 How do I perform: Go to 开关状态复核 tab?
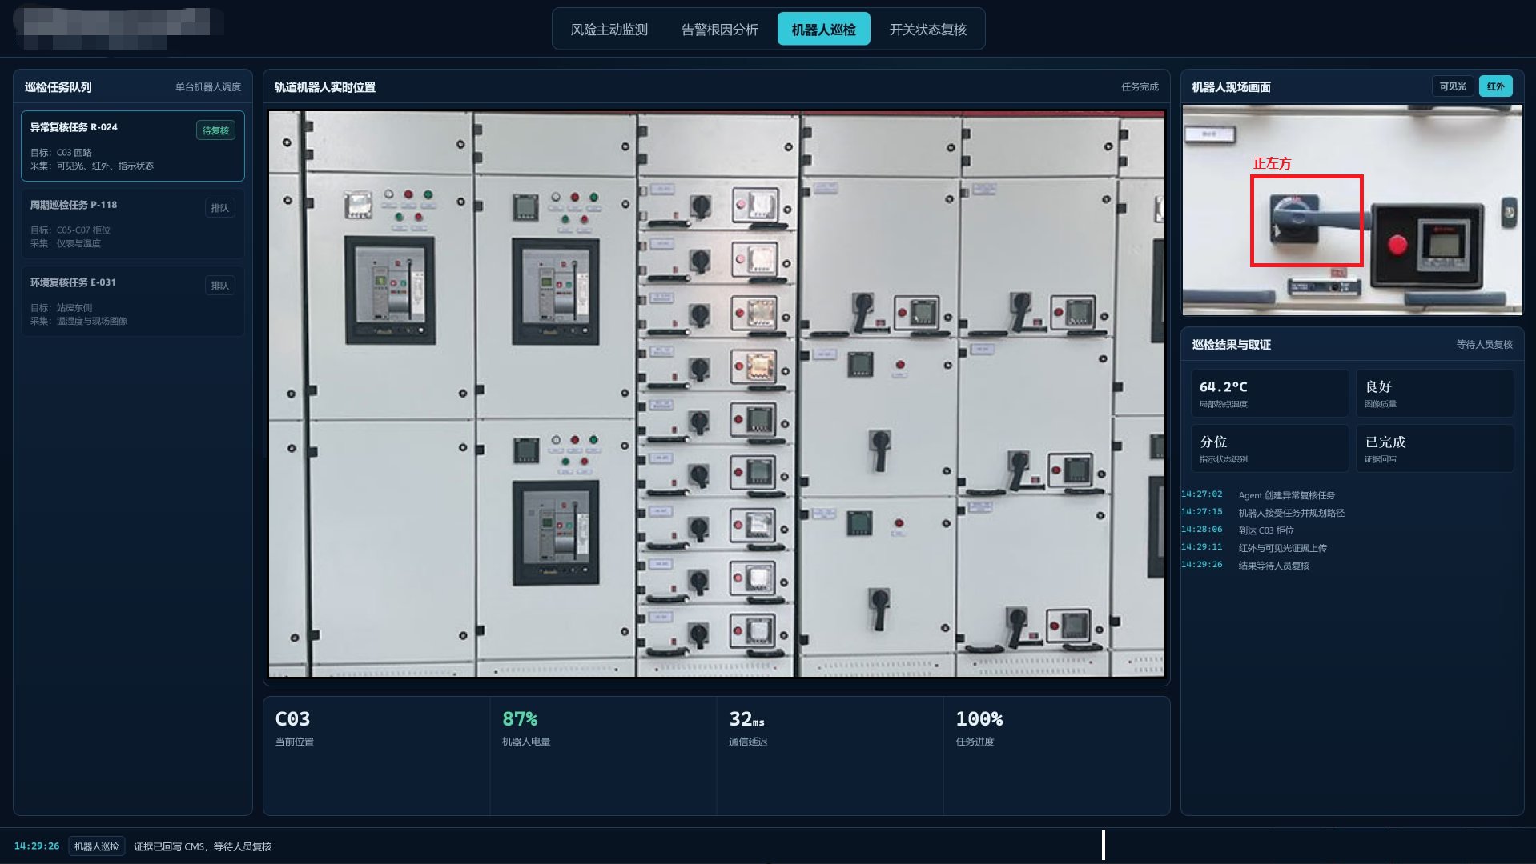[x=927, y=30]
